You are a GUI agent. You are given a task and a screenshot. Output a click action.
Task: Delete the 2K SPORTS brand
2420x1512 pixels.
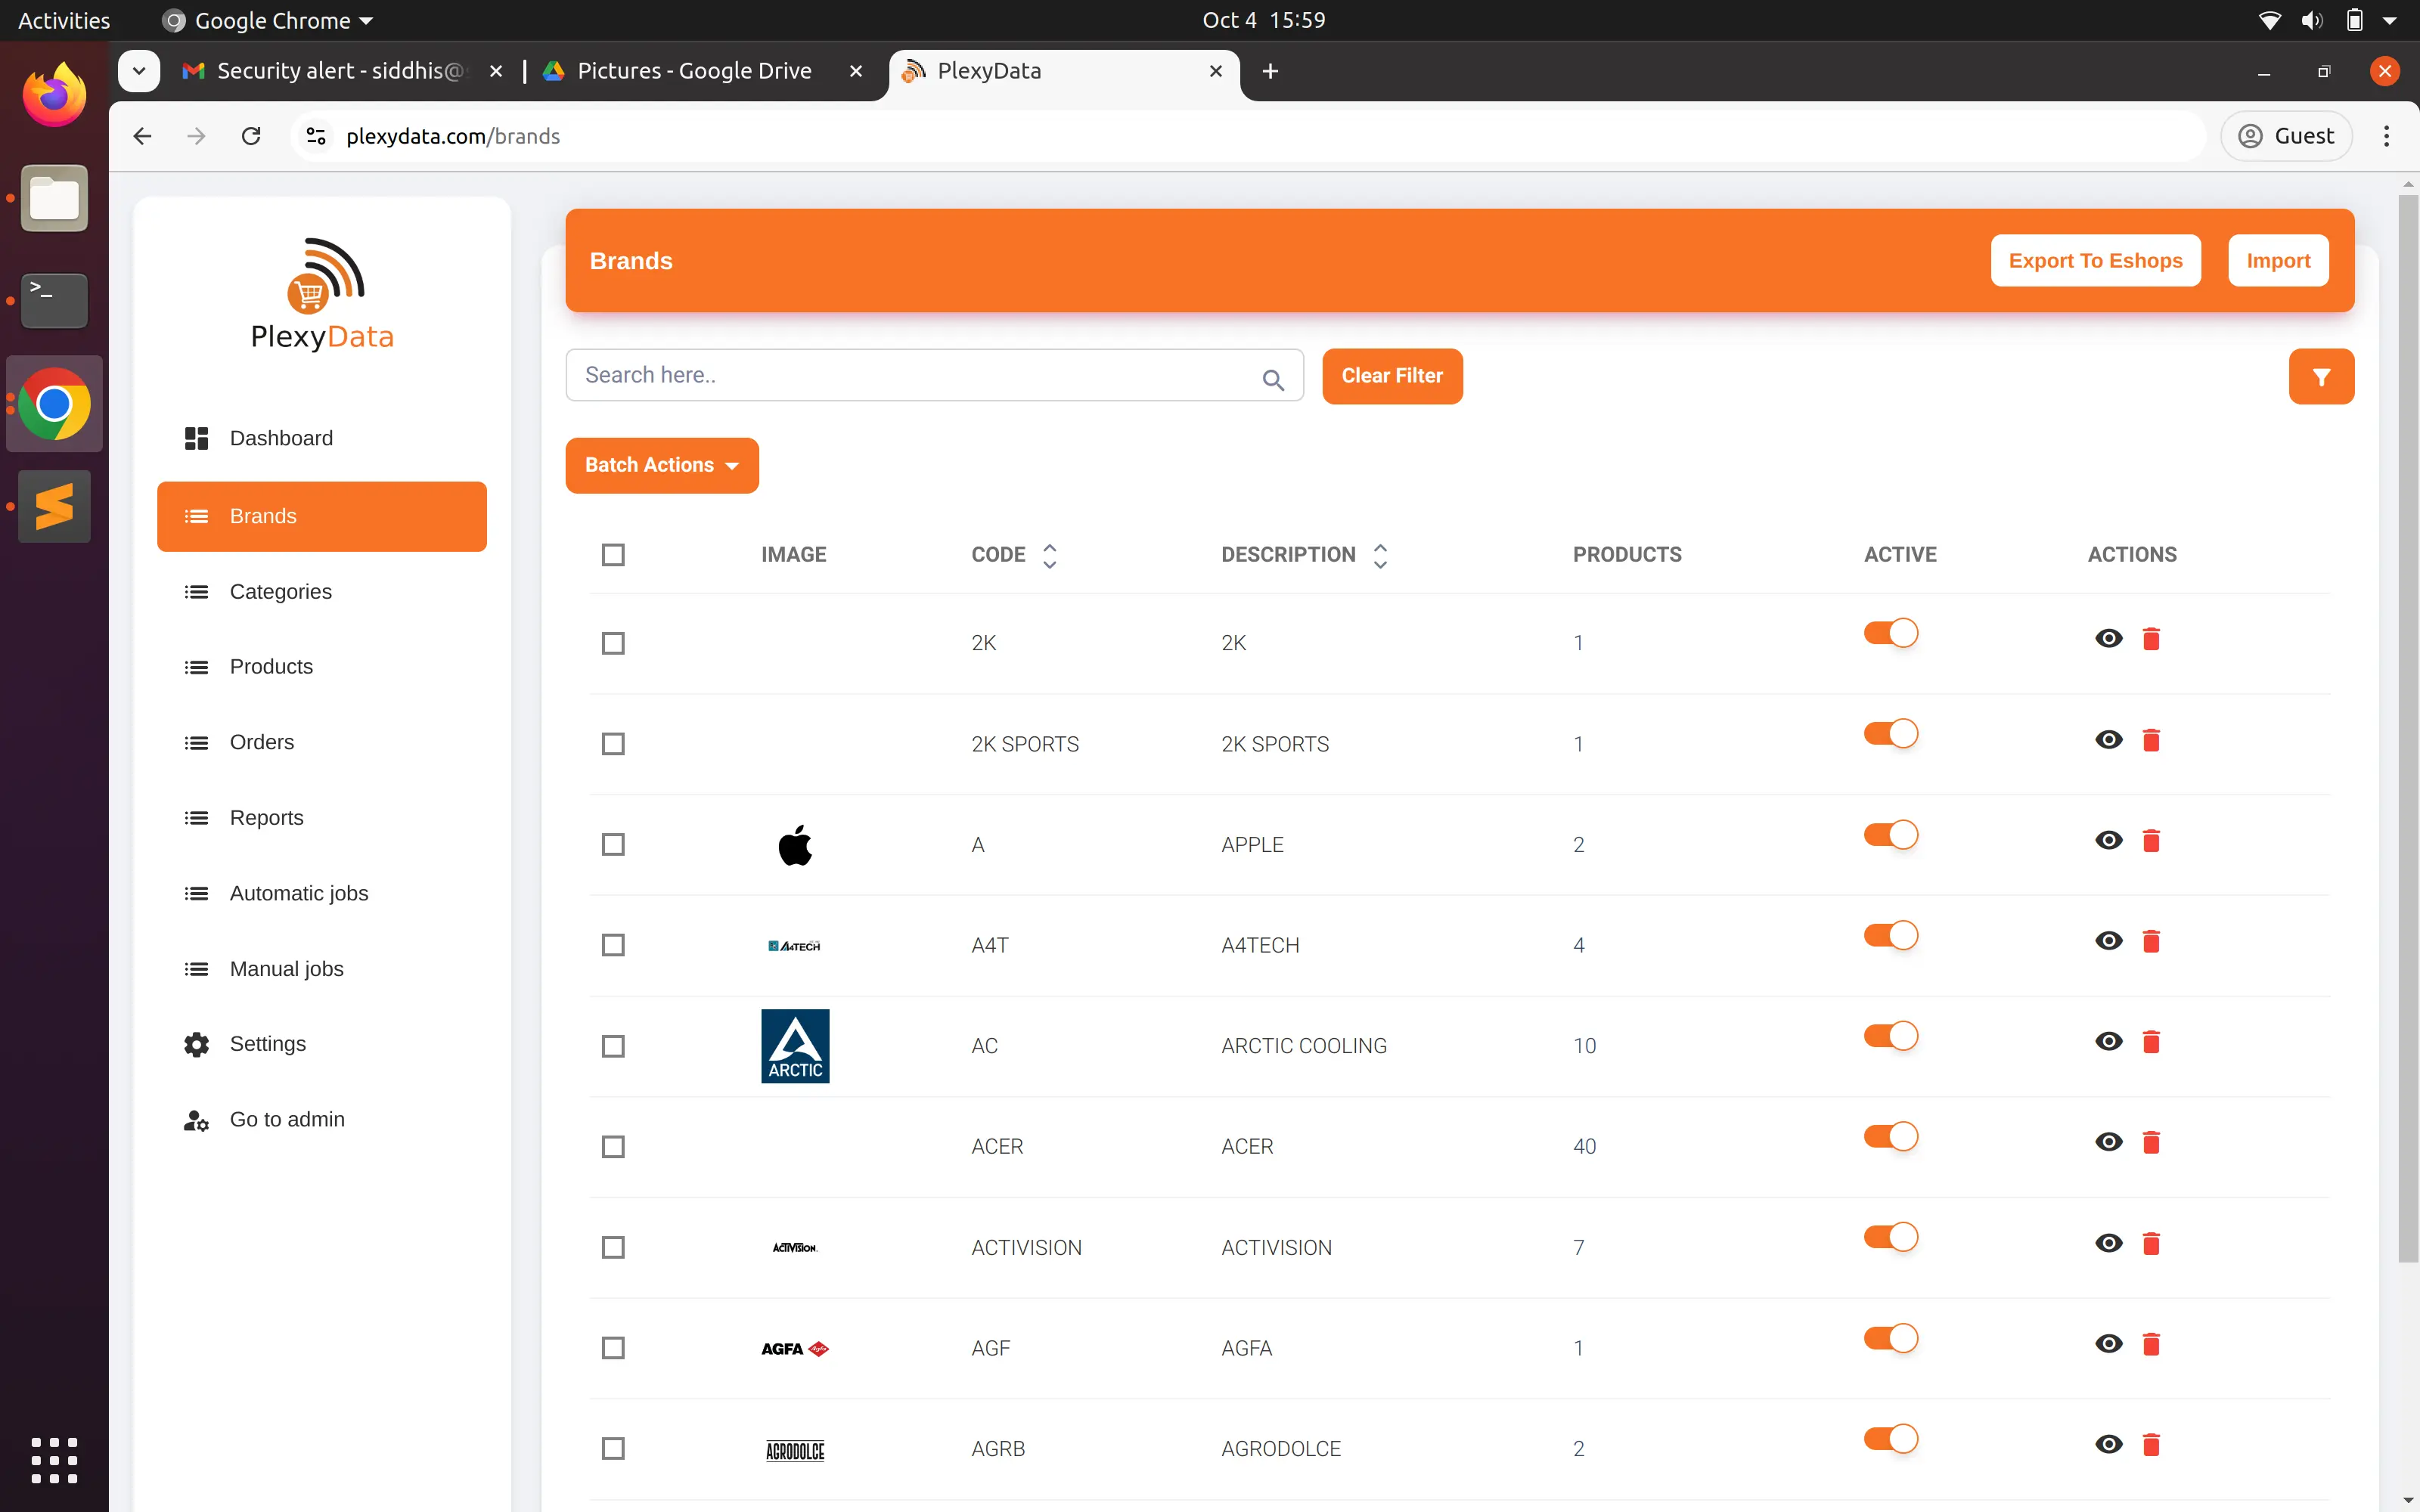coord(2151,739)
